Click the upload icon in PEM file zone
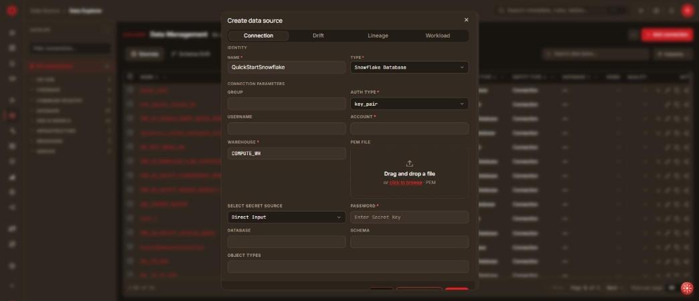 (409, 163)
